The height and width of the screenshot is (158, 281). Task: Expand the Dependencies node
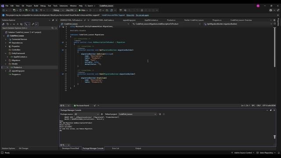(x=6, y=43)
